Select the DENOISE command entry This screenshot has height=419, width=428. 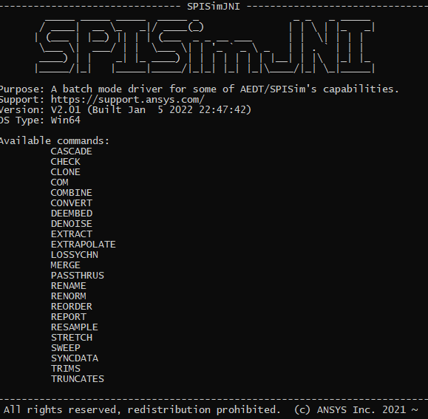[x=71, y=224]
